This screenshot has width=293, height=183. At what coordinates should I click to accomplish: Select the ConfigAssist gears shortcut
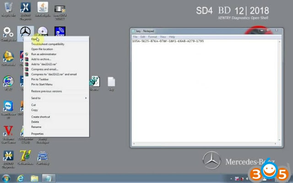coord(8,34)
